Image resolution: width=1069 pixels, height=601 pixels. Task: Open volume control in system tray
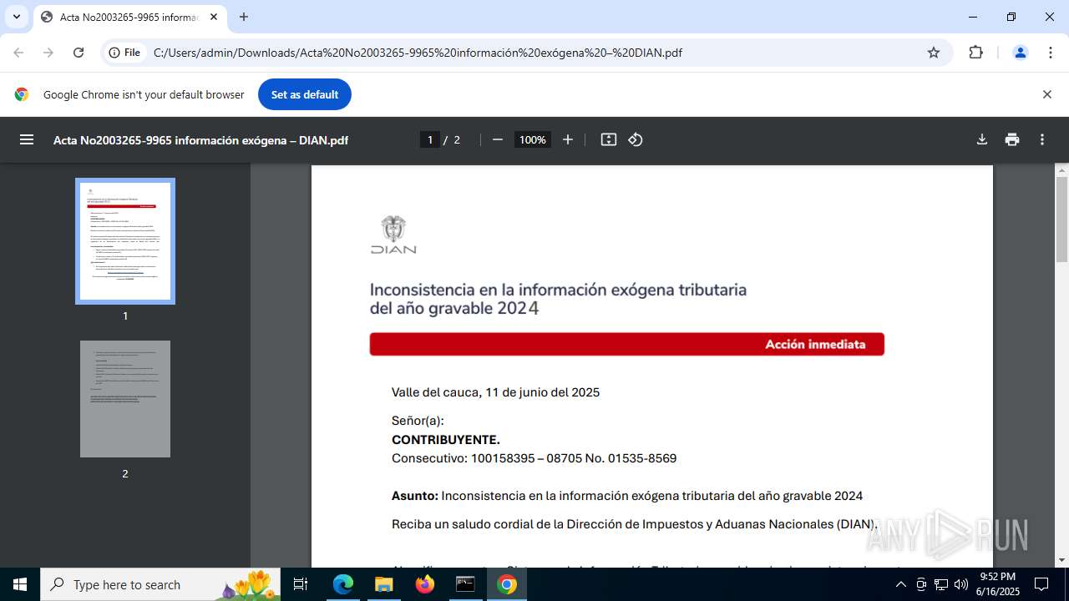click(960, 584)
